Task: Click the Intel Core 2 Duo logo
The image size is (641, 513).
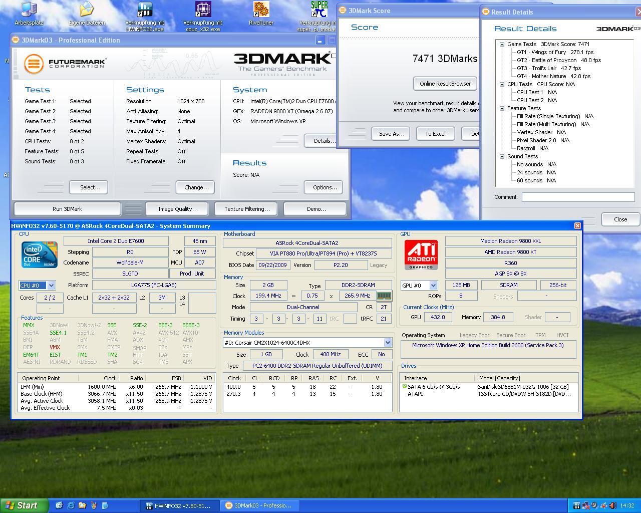Action: (39, 254)
